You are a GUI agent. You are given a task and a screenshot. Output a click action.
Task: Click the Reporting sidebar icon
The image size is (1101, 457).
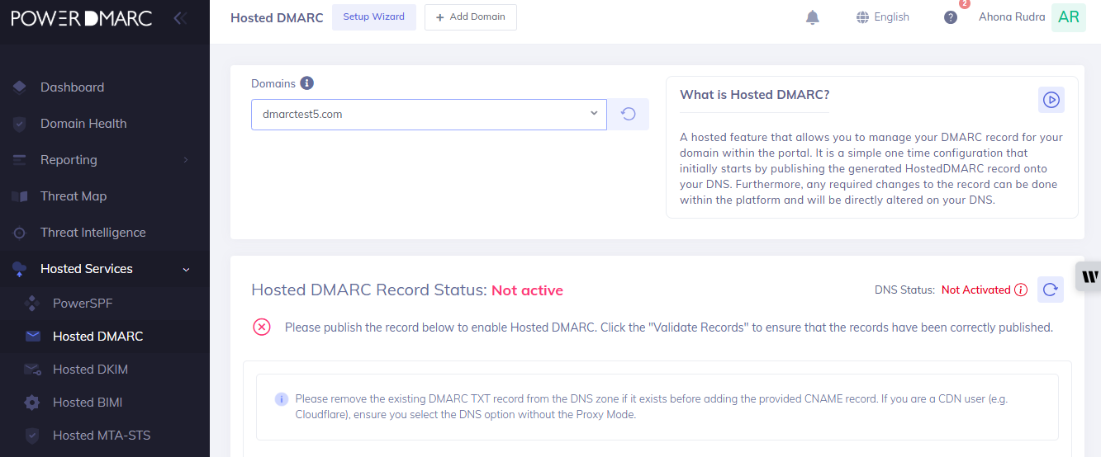tap(20, 160)
